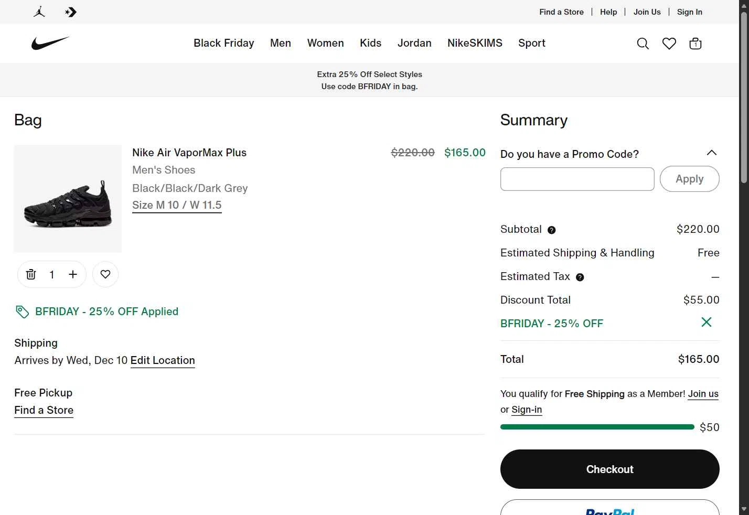749x515 pixels.
Task: Open the Converse brand logo link
Action: click(71, 12)
